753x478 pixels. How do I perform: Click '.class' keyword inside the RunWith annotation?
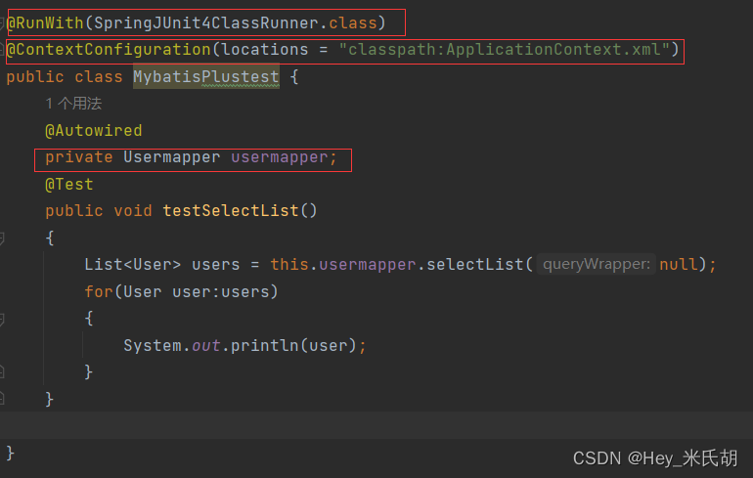coord(348,23)
